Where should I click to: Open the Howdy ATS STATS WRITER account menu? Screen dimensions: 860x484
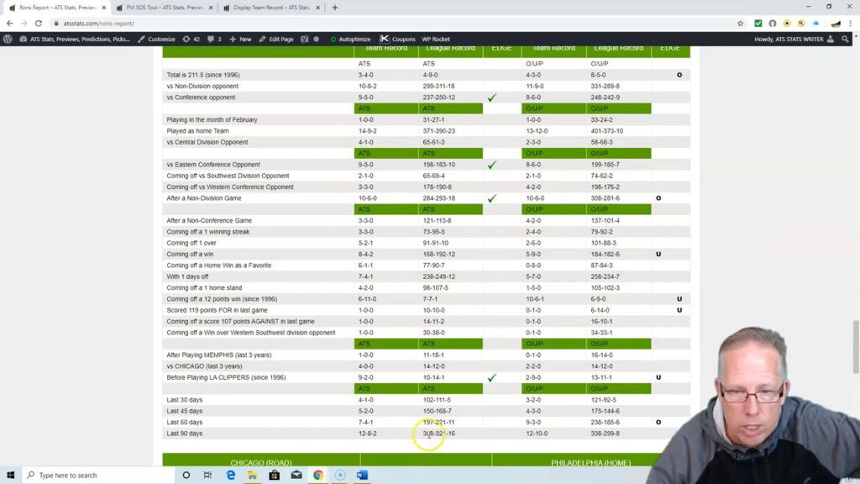pos(794,39)
